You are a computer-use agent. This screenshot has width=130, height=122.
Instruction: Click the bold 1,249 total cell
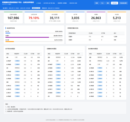pos(79,82)
